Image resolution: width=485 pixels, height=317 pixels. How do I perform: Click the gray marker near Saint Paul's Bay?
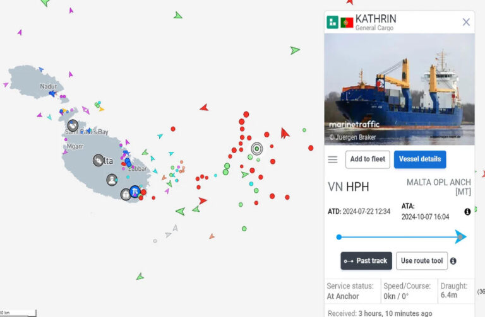click(x=73, y=125)
